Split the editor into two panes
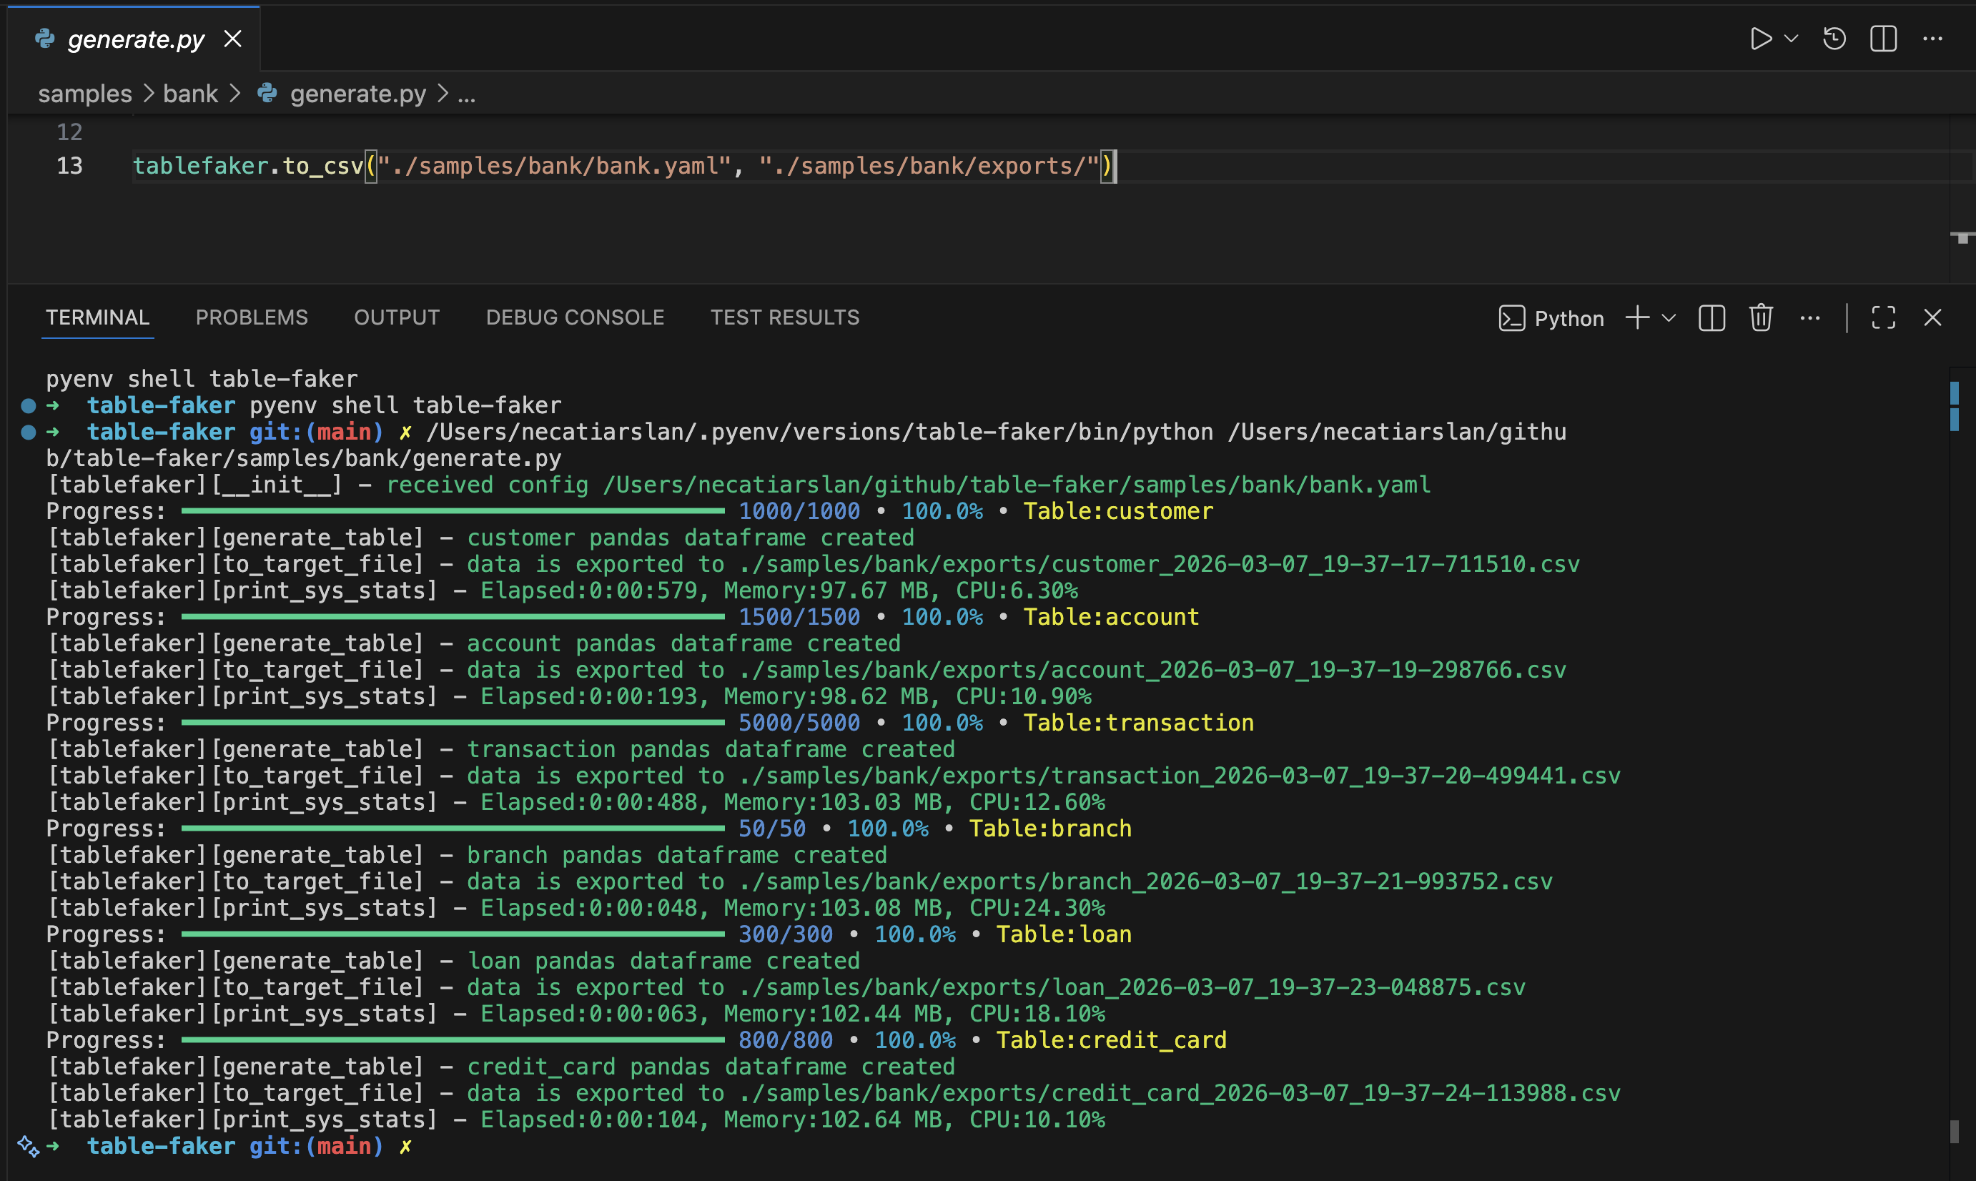1976x1181 pixels. click(1883, 37)
